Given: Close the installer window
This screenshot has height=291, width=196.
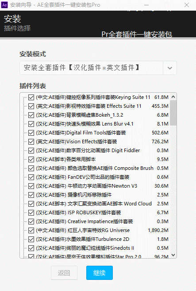Looking at the screenshot, I should 187,5.
